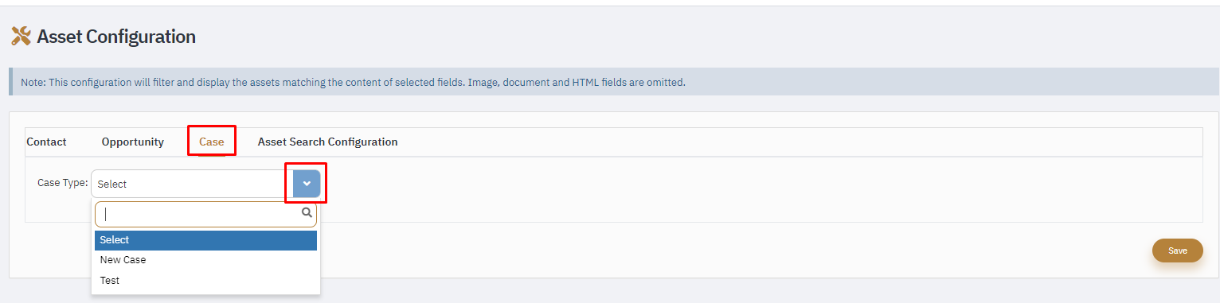Choose the highlighted Select option

click(205, 240)
